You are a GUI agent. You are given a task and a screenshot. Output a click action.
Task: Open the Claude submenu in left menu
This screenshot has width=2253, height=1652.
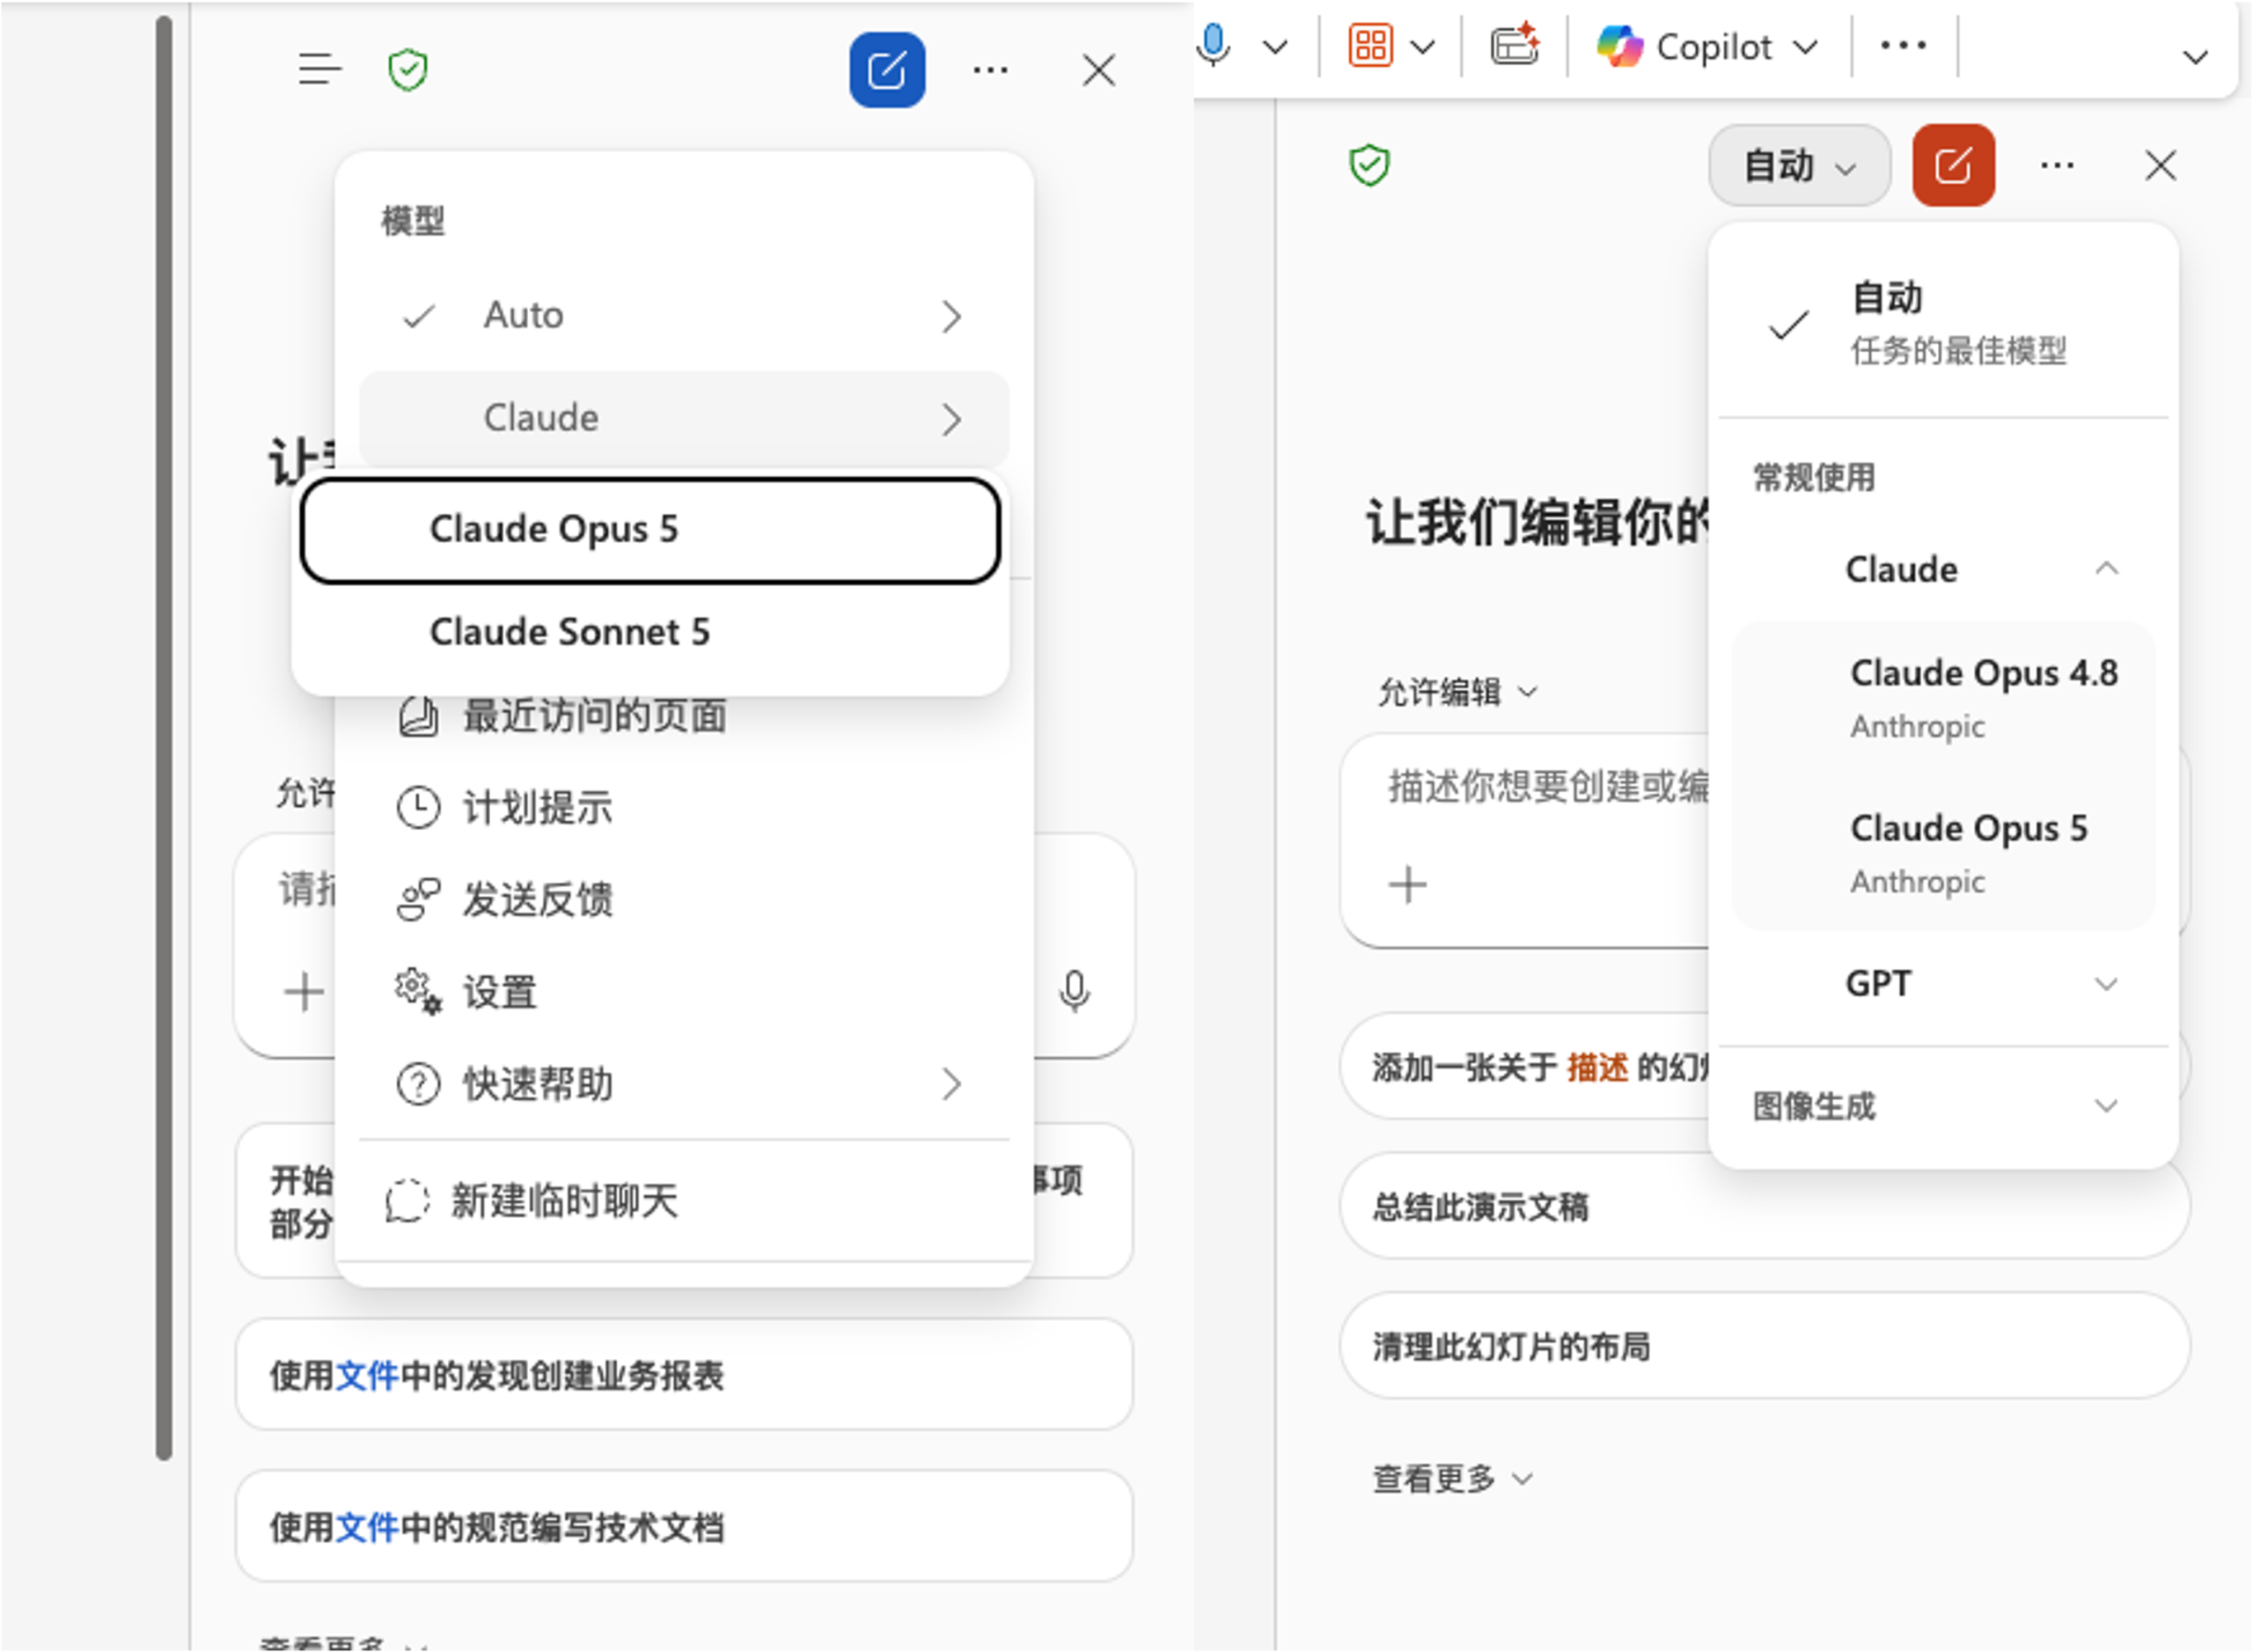tap(684, 418)
